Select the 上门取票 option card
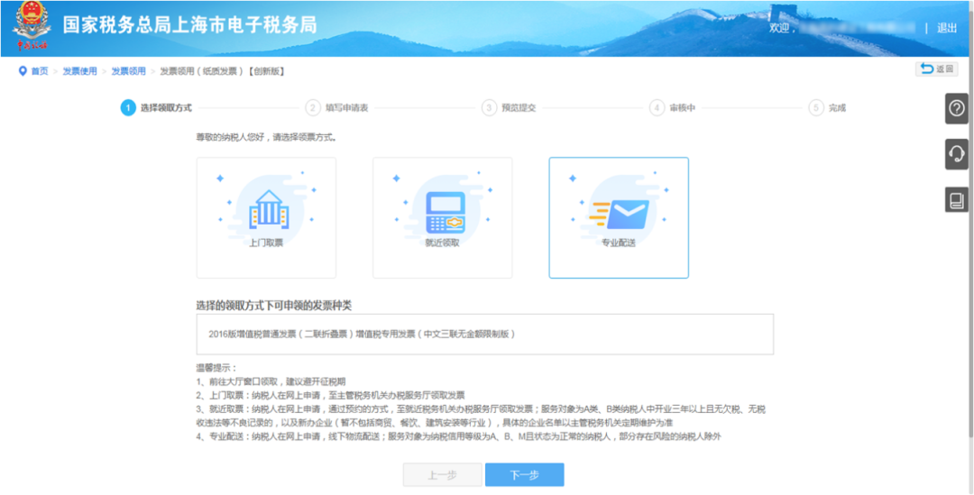This screenshot has height=495, width=974. point(266,217)
